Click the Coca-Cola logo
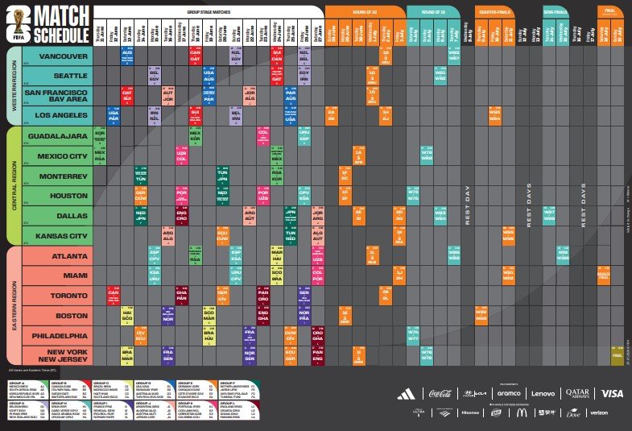 click(441, 393)
